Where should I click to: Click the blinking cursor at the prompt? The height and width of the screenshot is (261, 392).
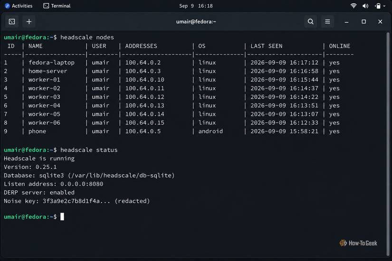pyautogui.click(x=62, y=216)
